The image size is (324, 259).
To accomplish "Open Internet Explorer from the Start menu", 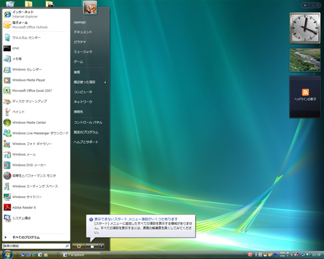I will pyautogui.click(x=36, y=14).
